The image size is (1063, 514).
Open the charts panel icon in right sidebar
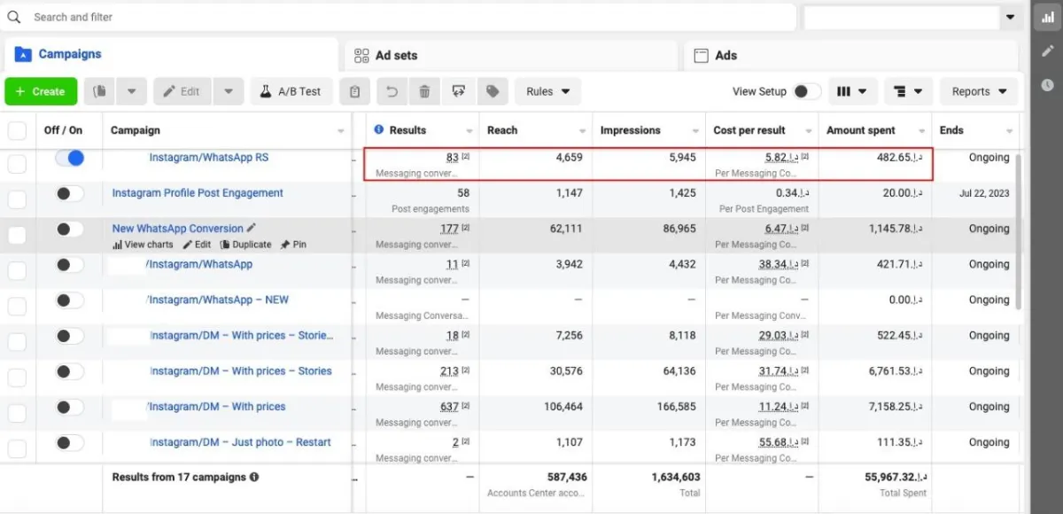click(1048, 17)
